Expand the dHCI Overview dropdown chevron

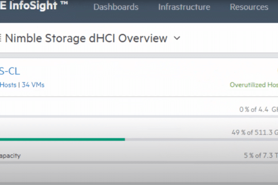(x=177, y=38)
